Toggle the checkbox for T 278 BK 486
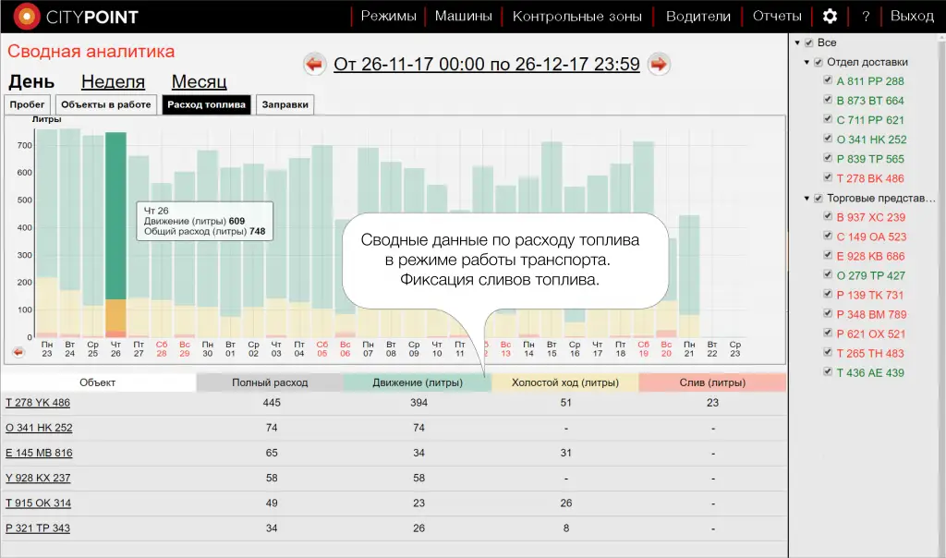Image resolution: width=946 pixels, height=558 pixels. 829,178
